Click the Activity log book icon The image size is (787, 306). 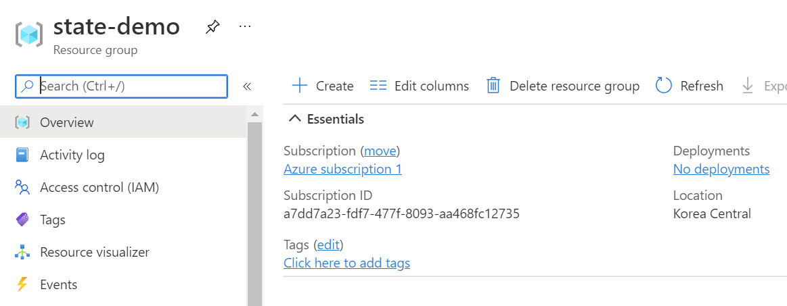[22, 155]
